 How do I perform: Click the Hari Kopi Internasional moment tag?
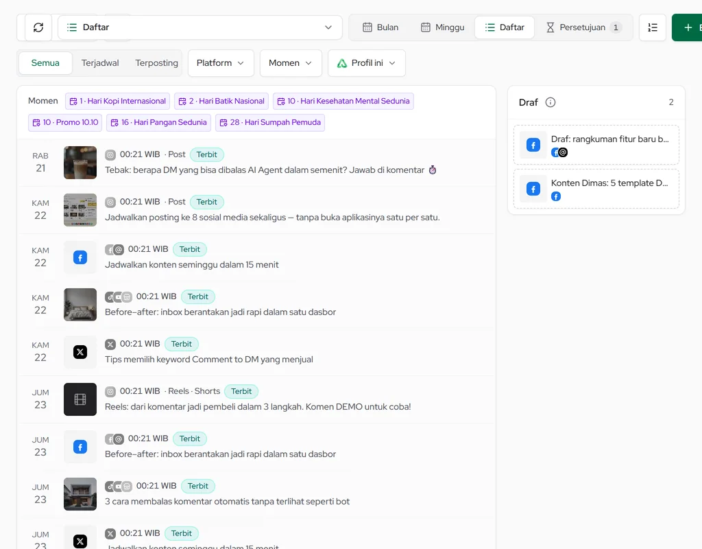(x=118, y=102)
